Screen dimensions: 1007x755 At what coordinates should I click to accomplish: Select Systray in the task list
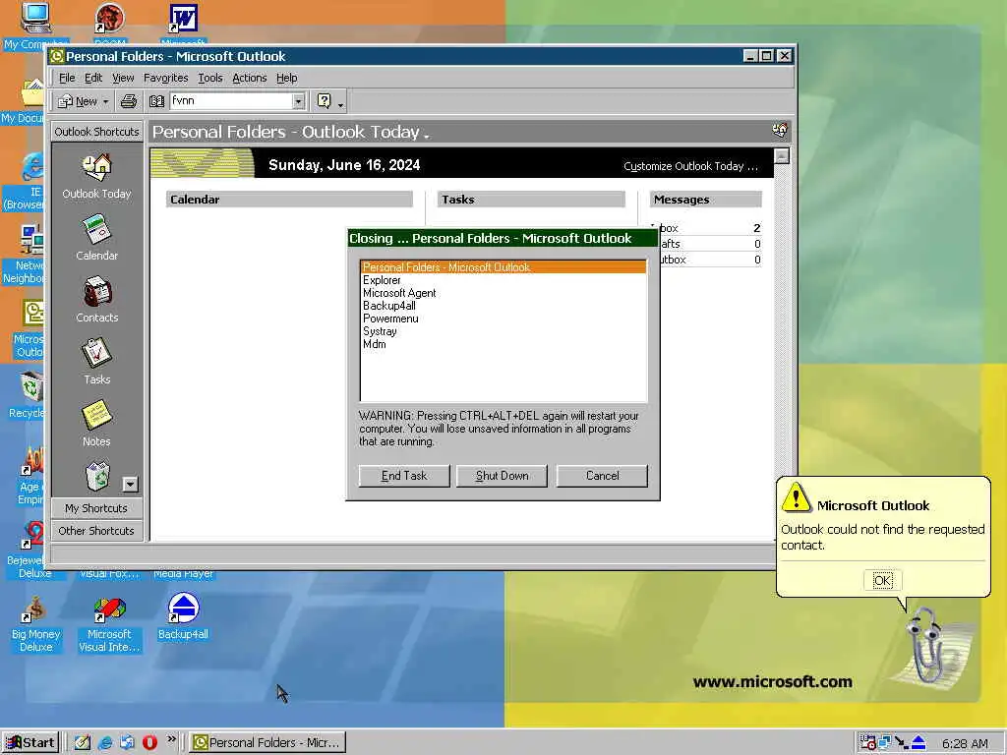(x=503, y=331)
